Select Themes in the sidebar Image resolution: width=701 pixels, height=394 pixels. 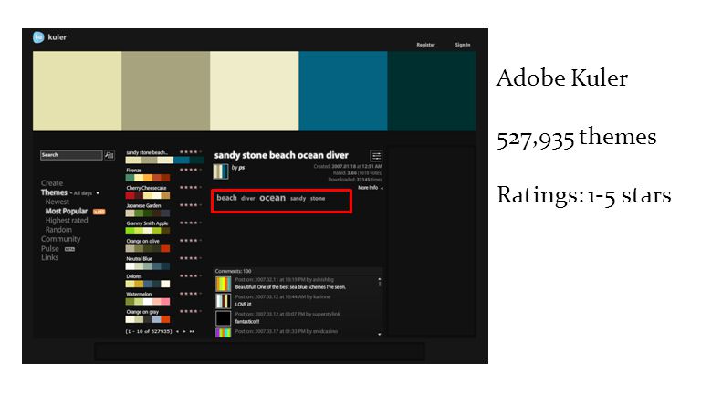tap(54, 192)
